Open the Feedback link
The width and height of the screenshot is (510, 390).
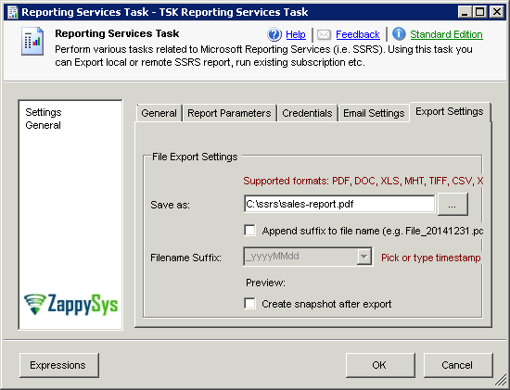(357, 34)
